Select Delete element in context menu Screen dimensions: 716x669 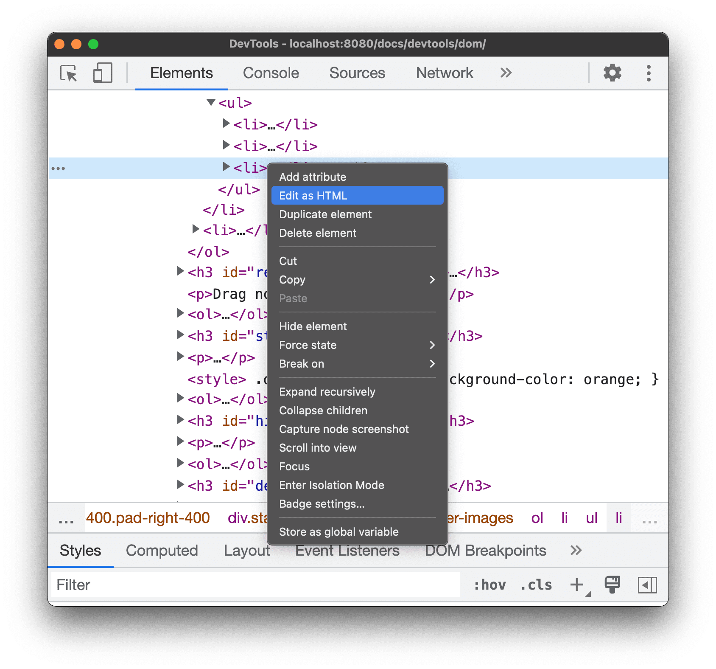(318, 233)
